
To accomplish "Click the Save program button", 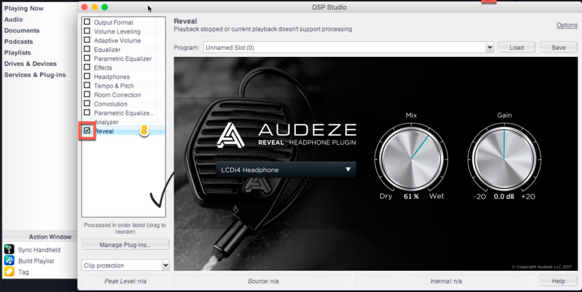I will pyautogui.click(x=558, y=47).
